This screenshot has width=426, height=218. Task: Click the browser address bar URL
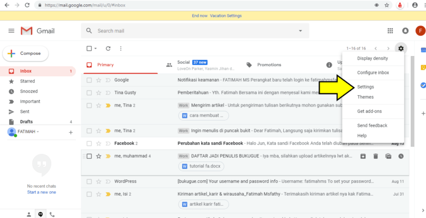[85, 5]
